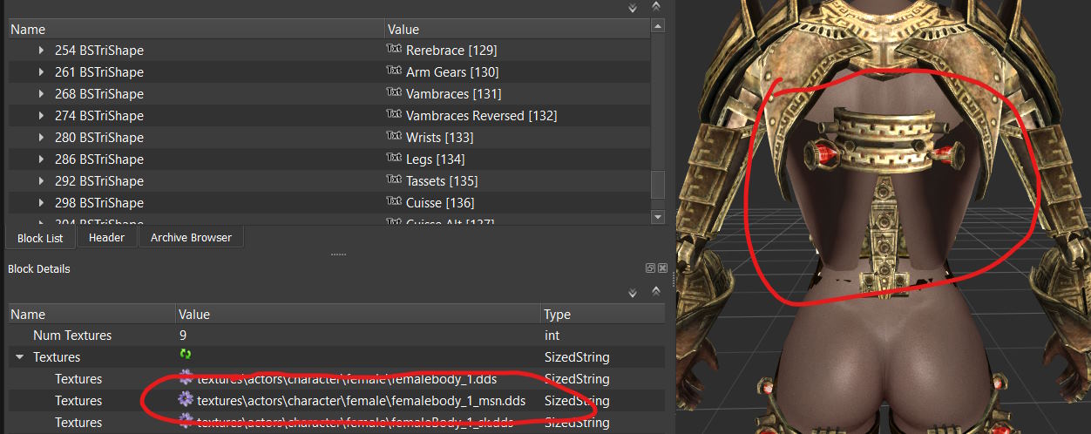Select the Vambraces Reversed [132] value
Screen dimensions: 1091x434
tap(482, 116)
